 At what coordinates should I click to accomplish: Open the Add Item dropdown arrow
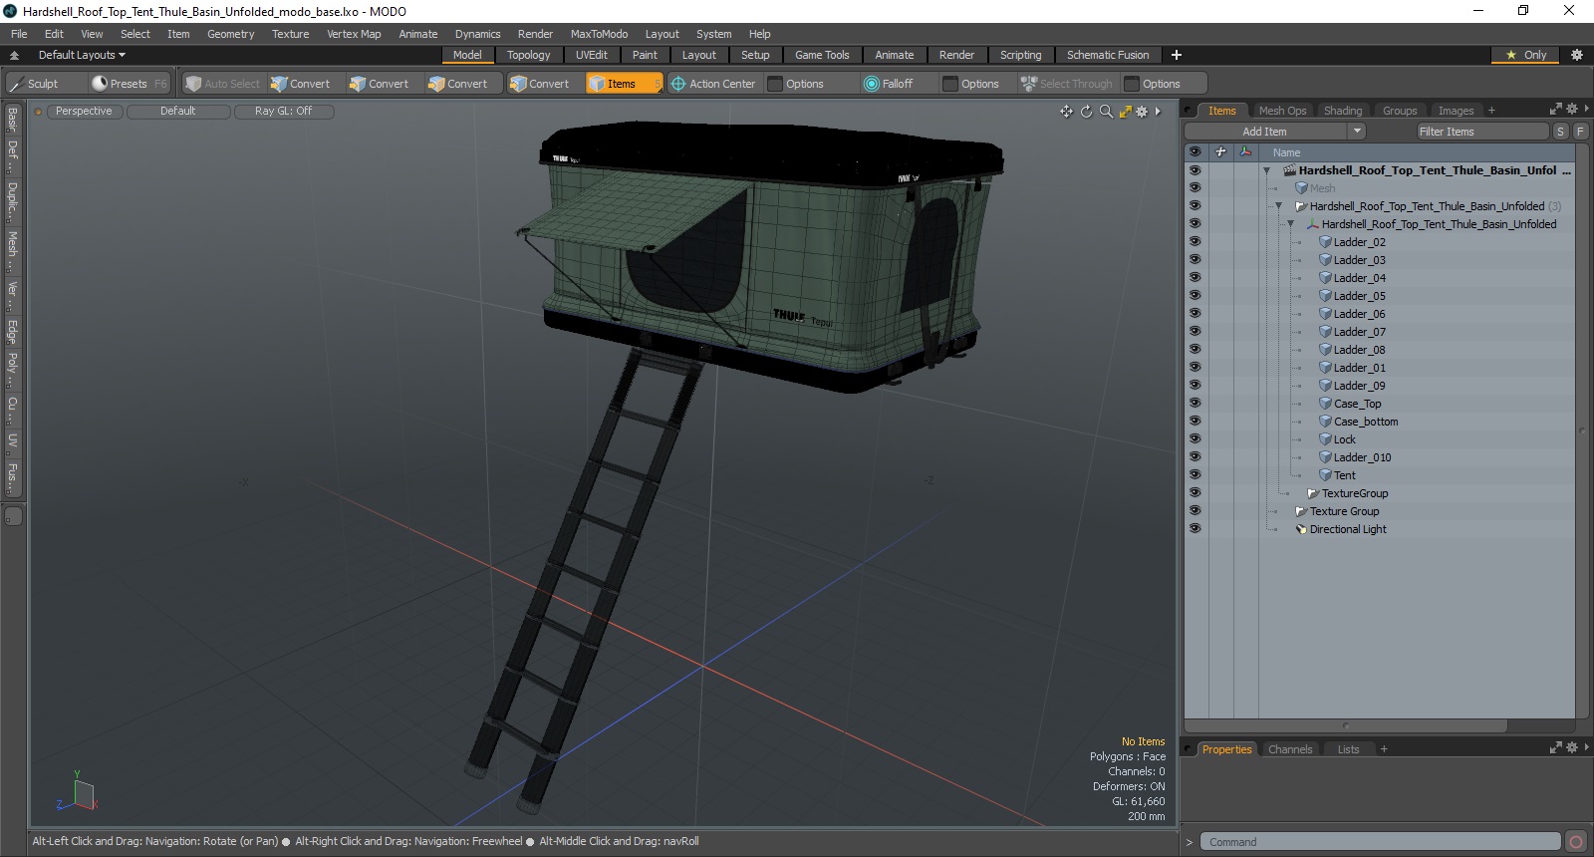[x=1356, y=132]
